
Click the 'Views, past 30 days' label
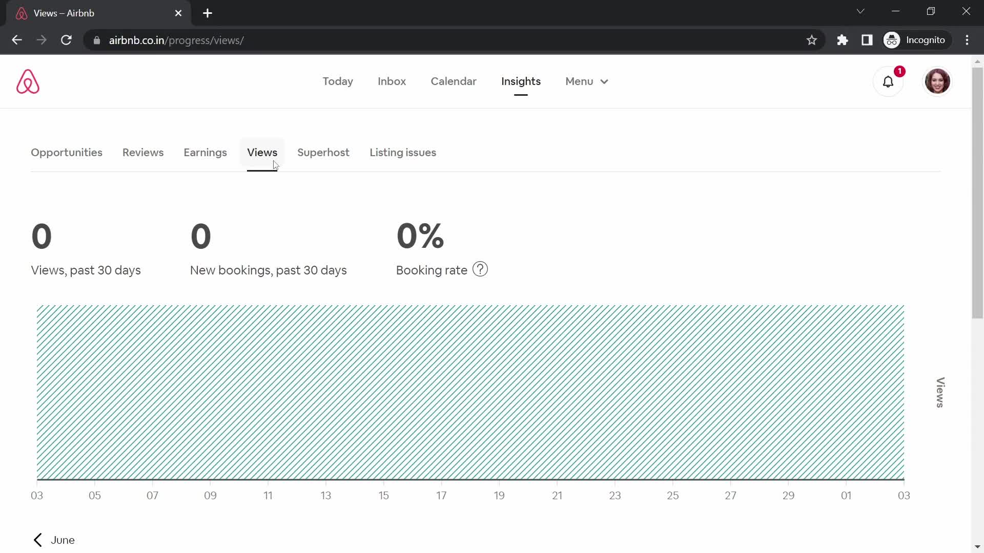click(86, 270)
